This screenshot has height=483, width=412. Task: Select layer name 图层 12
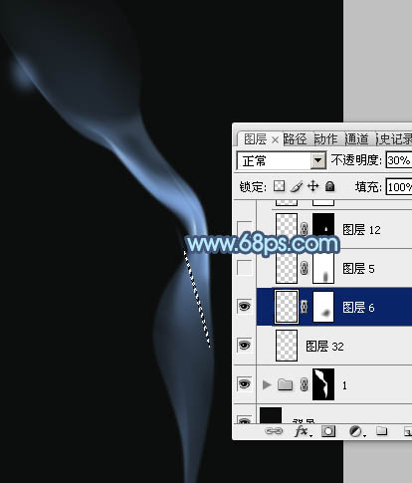(x=361, y=230)
